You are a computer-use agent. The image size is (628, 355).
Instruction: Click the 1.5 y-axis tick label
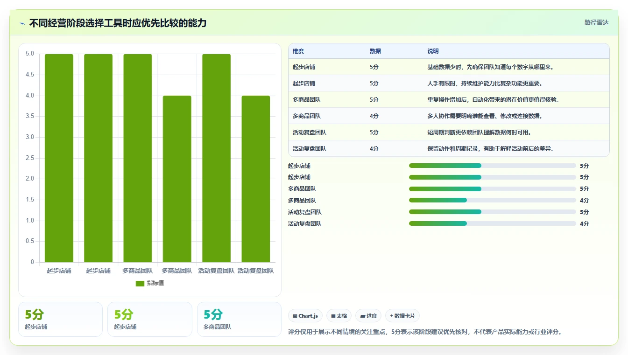(x=30, y=200)
